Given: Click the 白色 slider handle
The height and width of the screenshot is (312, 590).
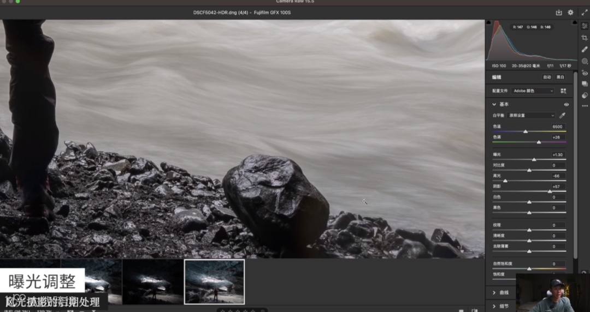Looking at the screenshot, I should pyautogui.click(x=529, y=202).
